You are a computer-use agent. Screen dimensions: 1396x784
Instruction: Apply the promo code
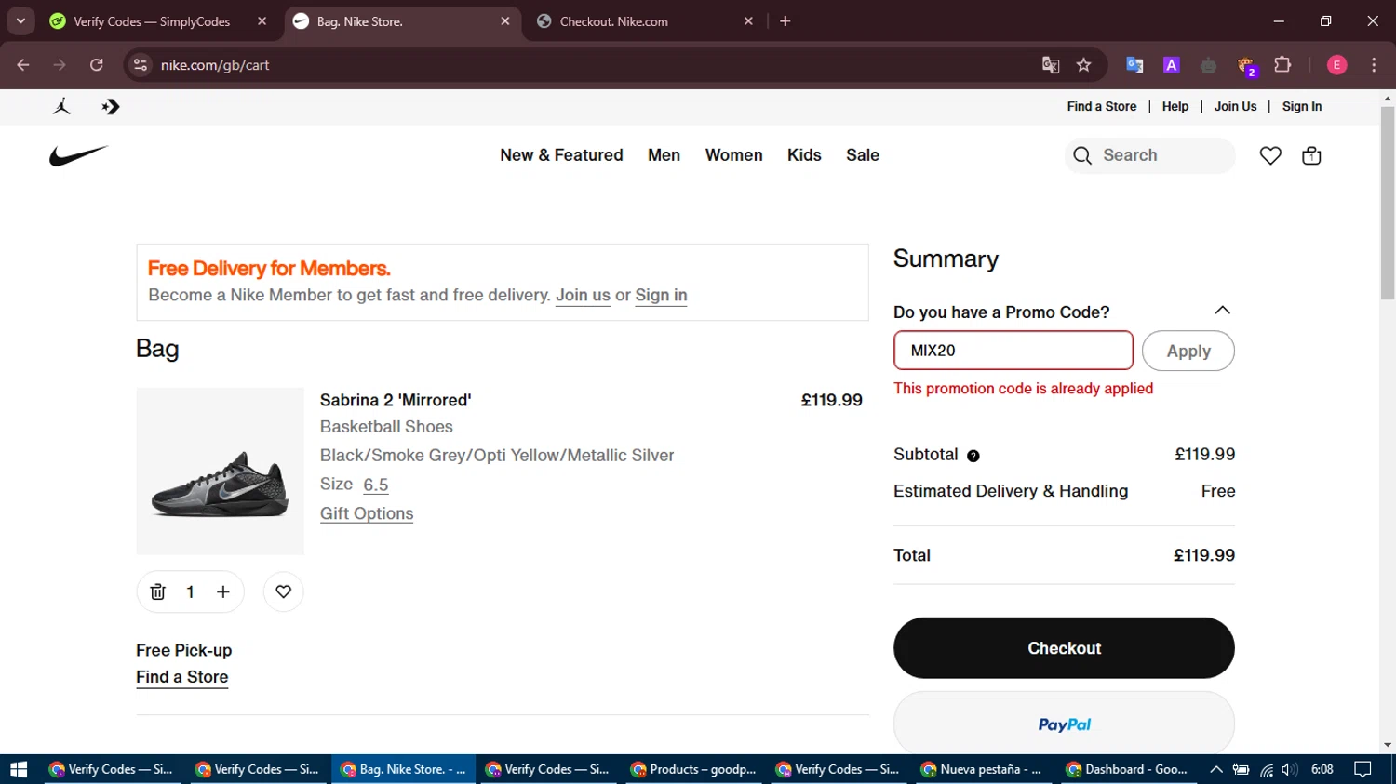coord(1188,351)
